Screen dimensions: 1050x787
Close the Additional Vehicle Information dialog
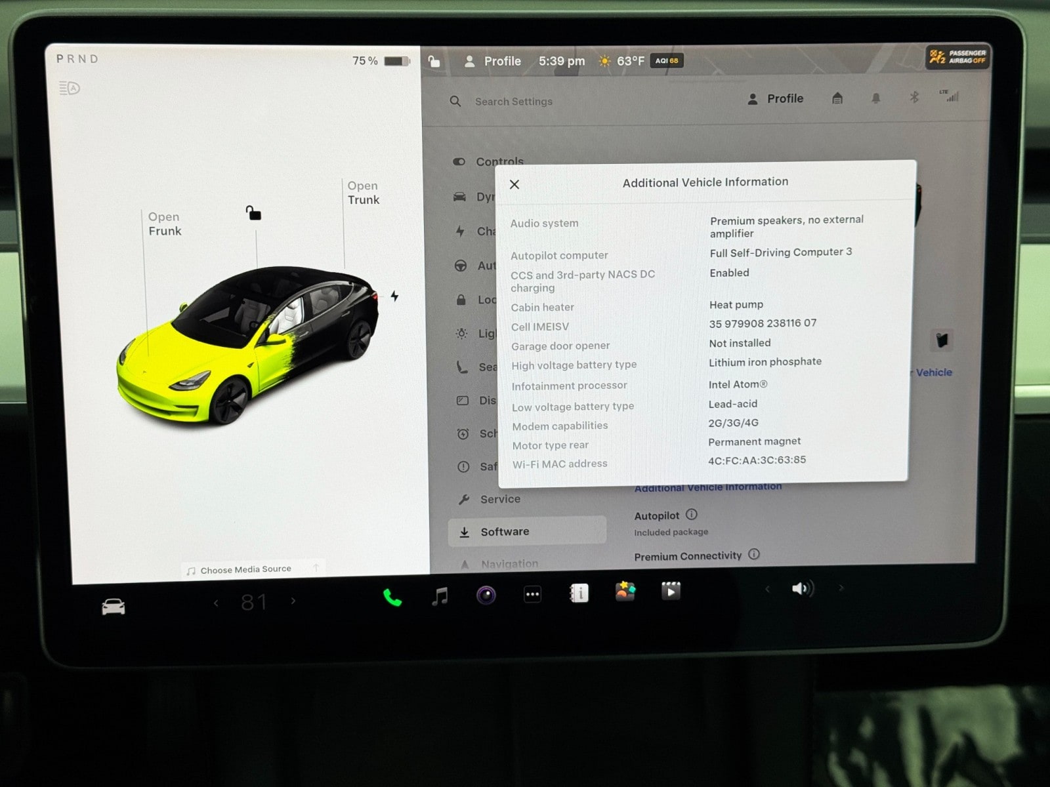pos(514,185)
